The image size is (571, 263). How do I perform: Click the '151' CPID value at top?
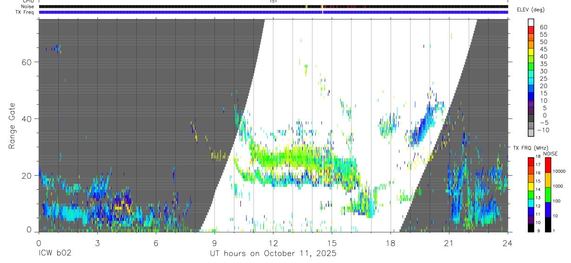coord(273,1)
